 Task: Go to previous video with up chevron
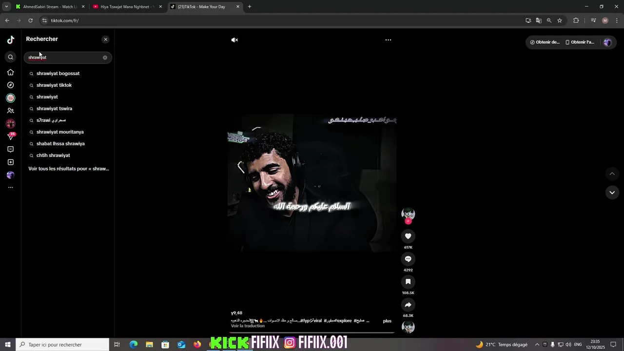pyautogui.click(x=612, y=174)
